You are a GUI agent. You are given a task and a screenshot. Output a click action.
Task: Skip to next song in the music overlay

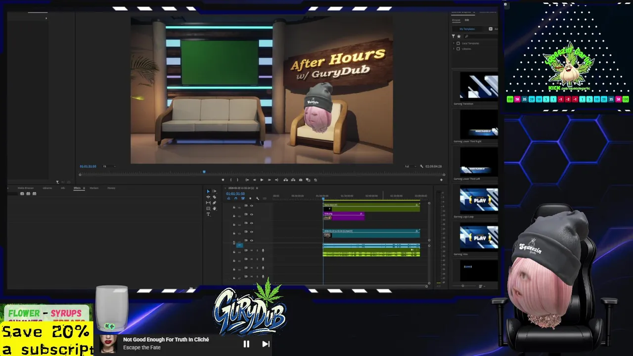point(266,344)
